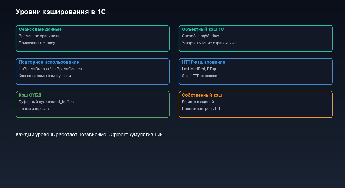The width and height of the screenshot is (345, 188).
Task: Click the "Для HTTP-сервисов" line
Action: [199, 76]
